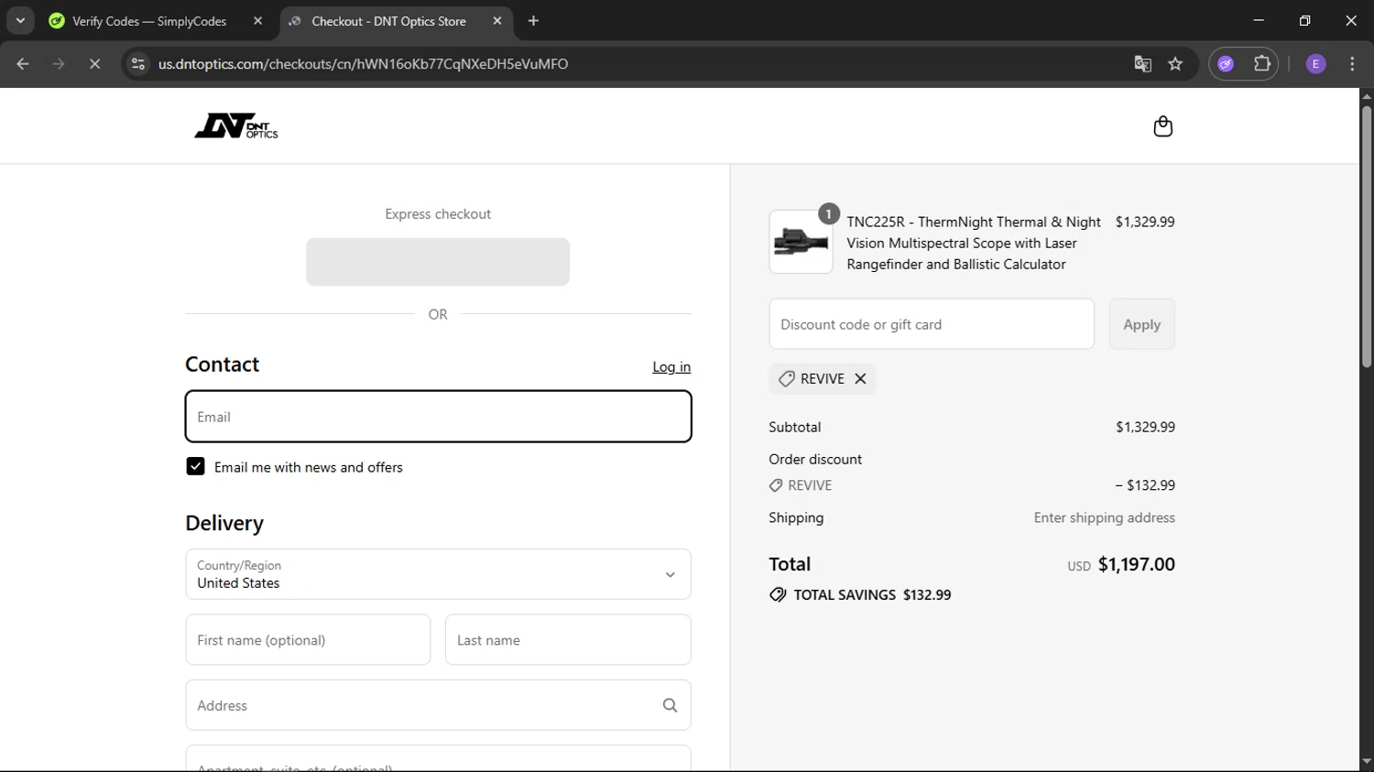
Task: View site information icon in address bar
Action: pos(138,64)
